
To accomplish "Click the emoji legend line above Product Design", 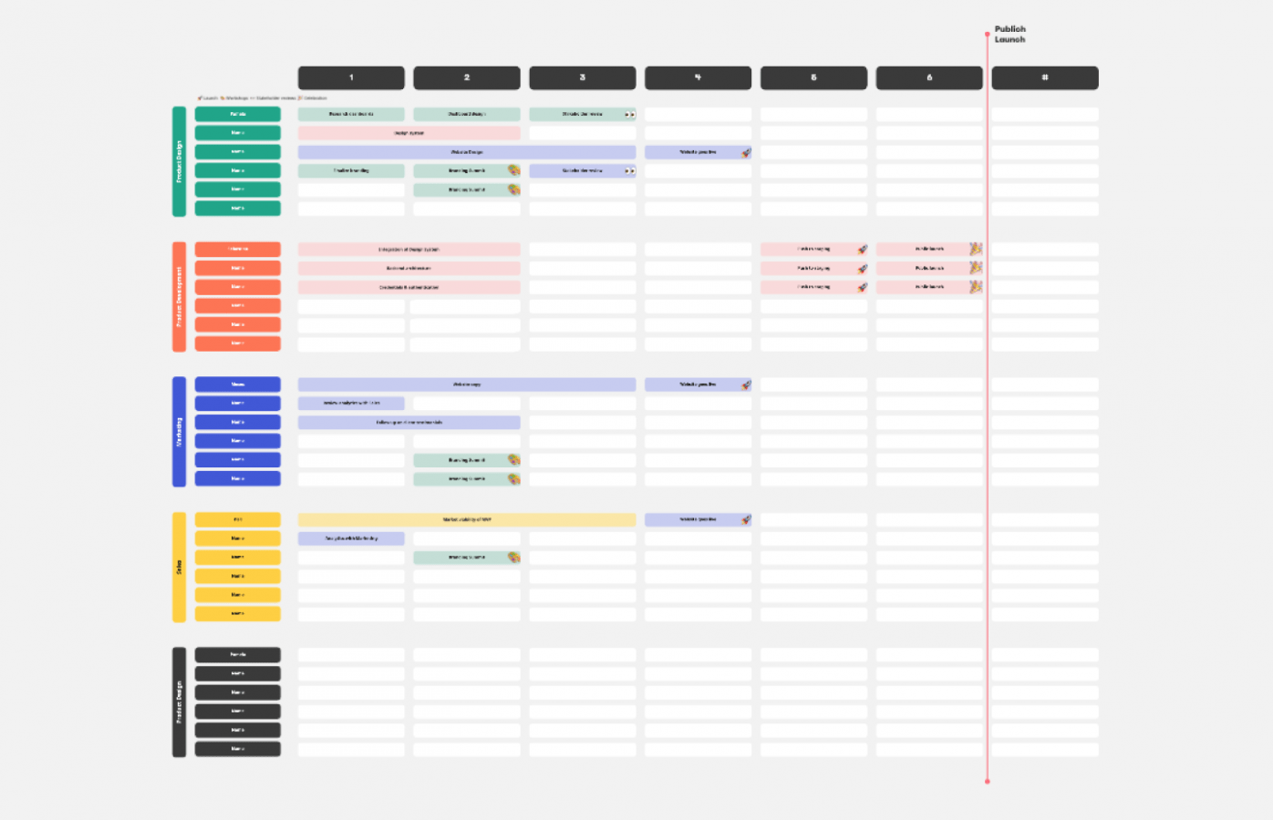I will [262, 97].
